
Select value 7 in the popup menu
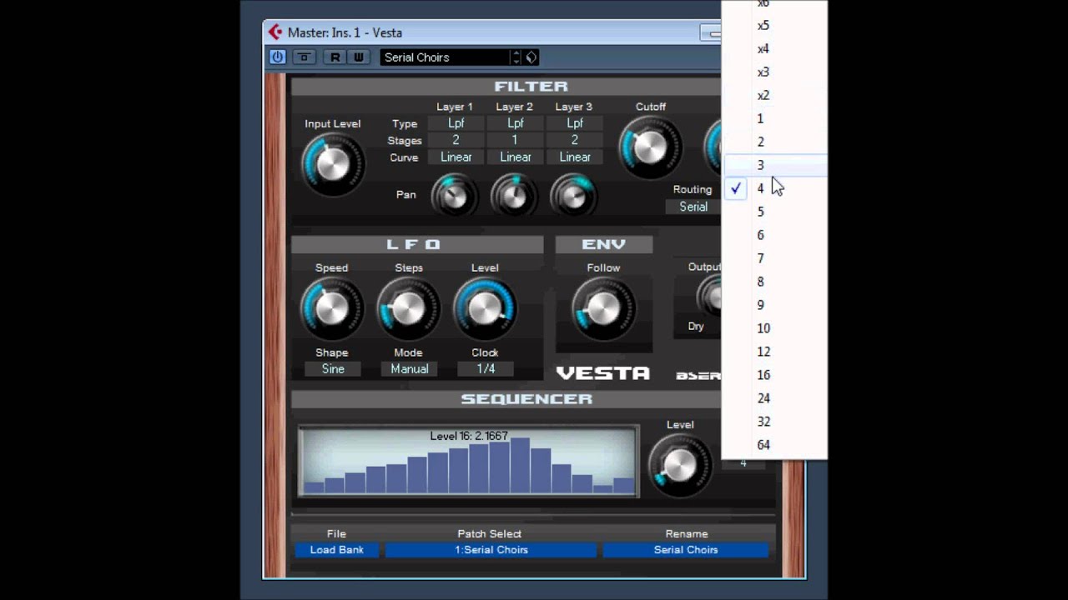(774, 258)
